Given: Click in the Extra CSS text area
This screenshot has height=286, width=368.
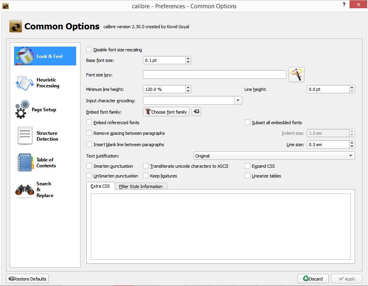Looking at the screenshot, I should [x=221, y=226].
